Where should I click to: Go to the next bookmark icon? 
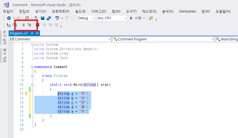50,25
